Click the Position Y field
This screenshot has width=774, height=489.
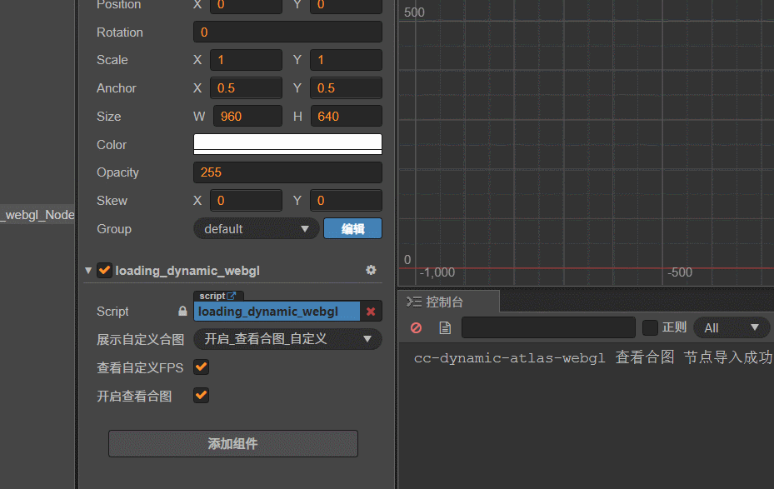pos(346,6)
